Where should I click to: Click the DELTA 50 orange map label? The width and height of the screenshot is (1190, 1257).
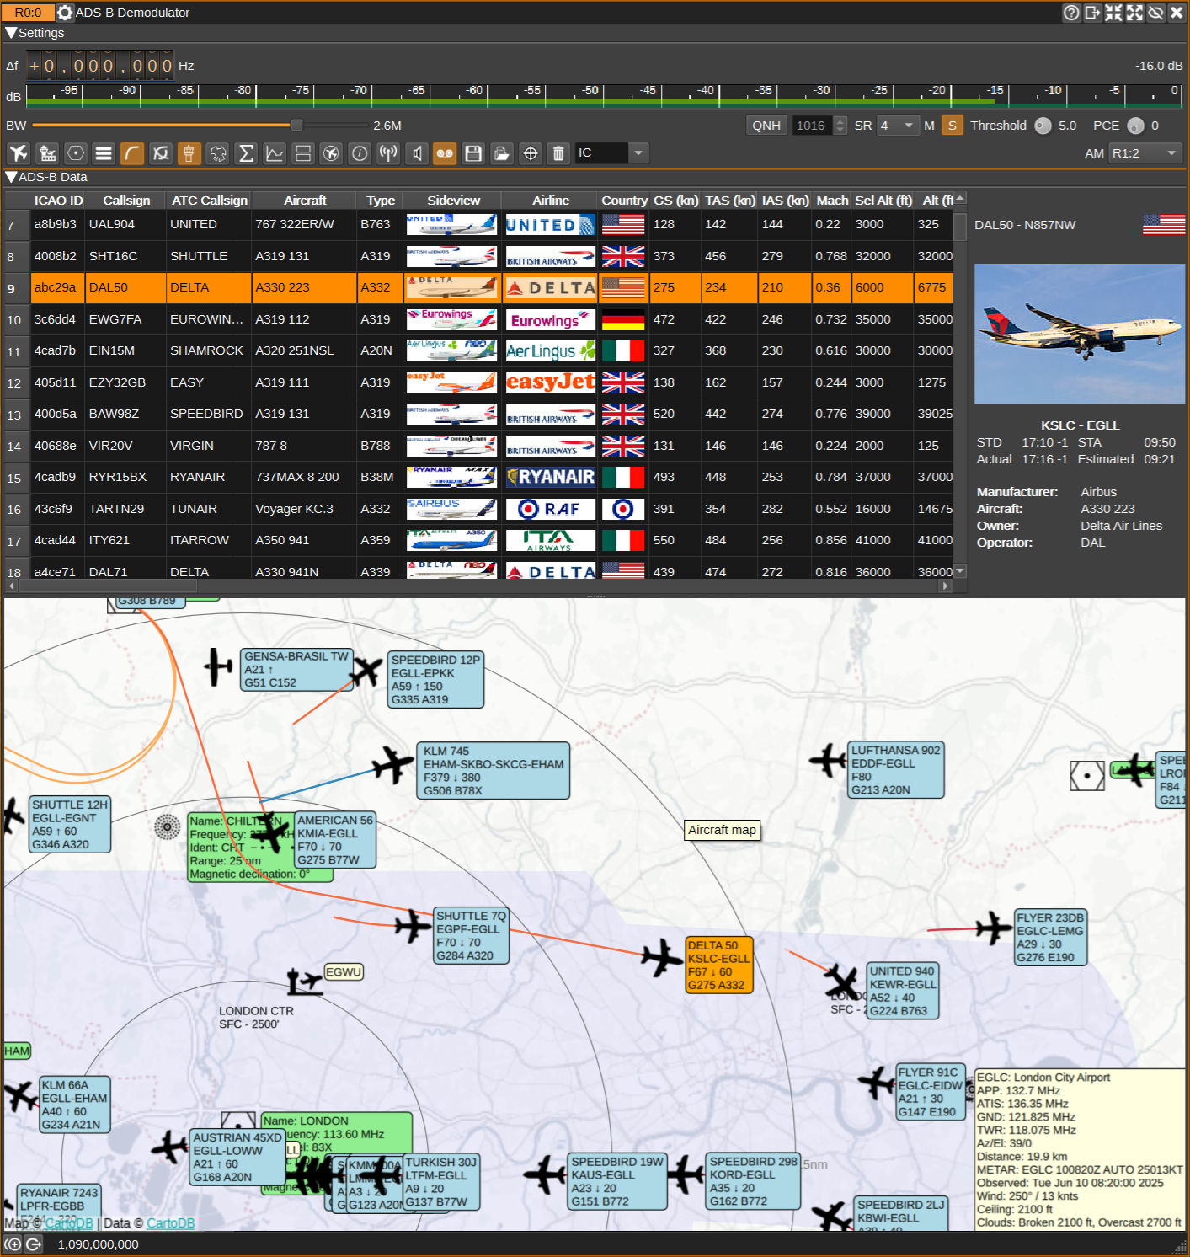coord(718,965)
